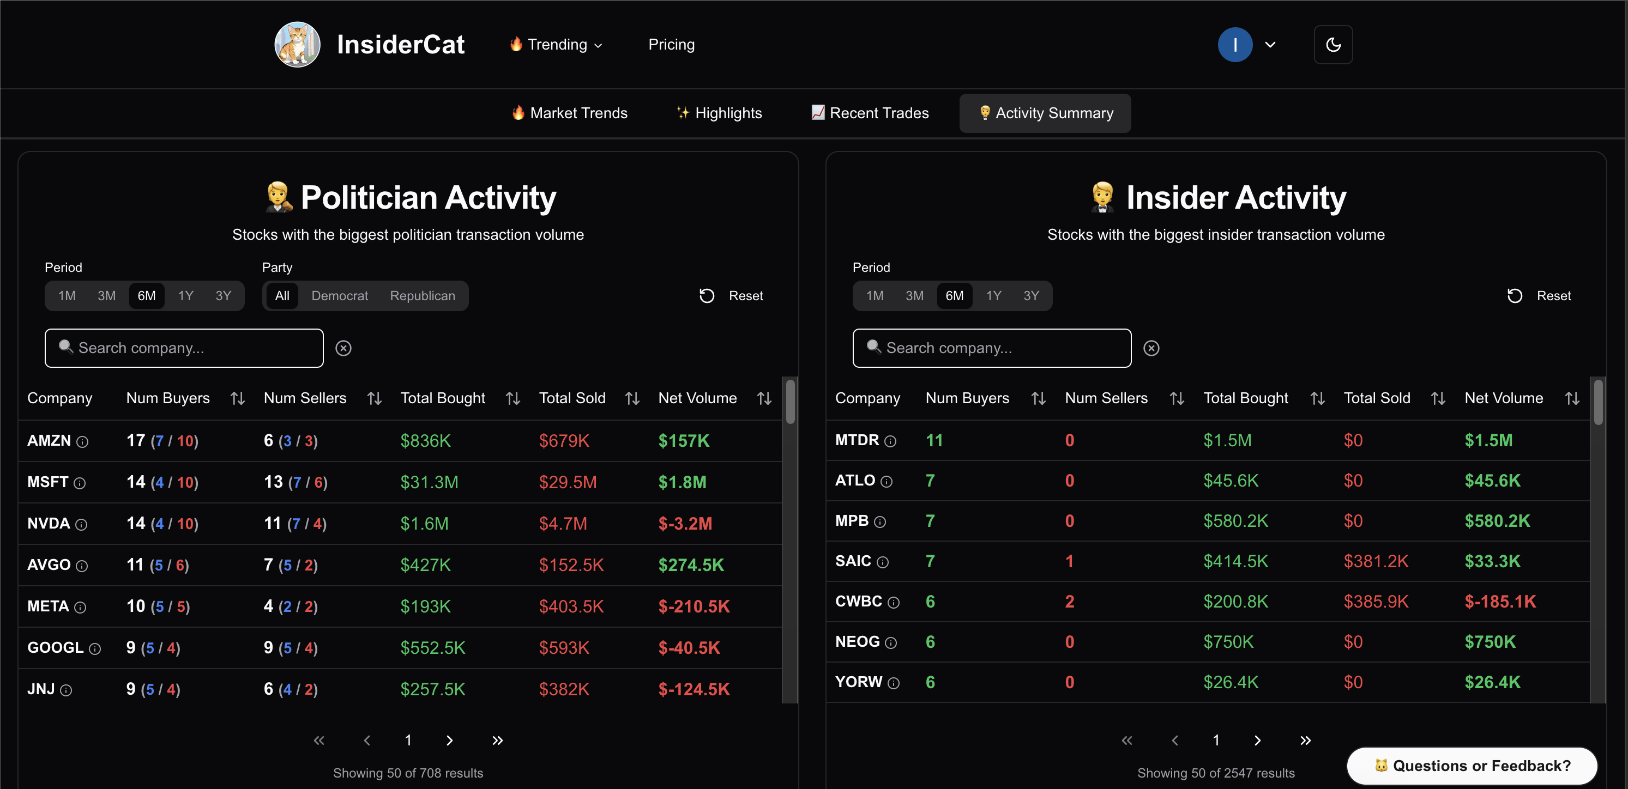Go to next page of insider results
Image resolution: width=1628 pixels, height=789 pixels.
pos(1257,741)
